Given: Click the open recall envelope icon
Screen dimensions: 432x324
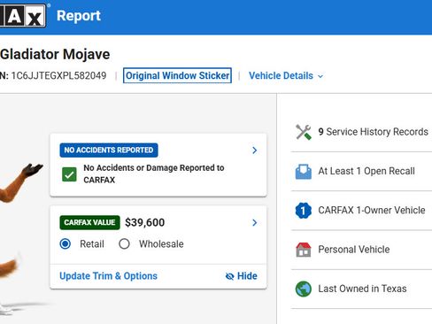Looking at the screenshot, I should pyautogui.click(x=304, y=172).
